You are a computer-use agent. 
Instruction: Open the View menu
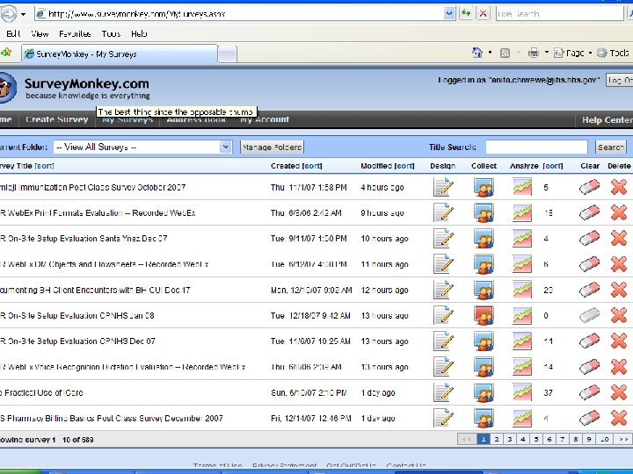(x=40, y=34)
